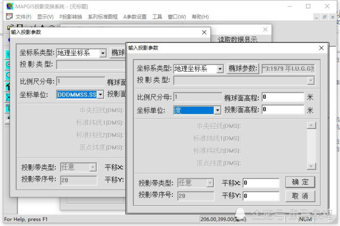Open 坐标单位 dropdown showing DDDMMSS.SS

tap(100, 95)
